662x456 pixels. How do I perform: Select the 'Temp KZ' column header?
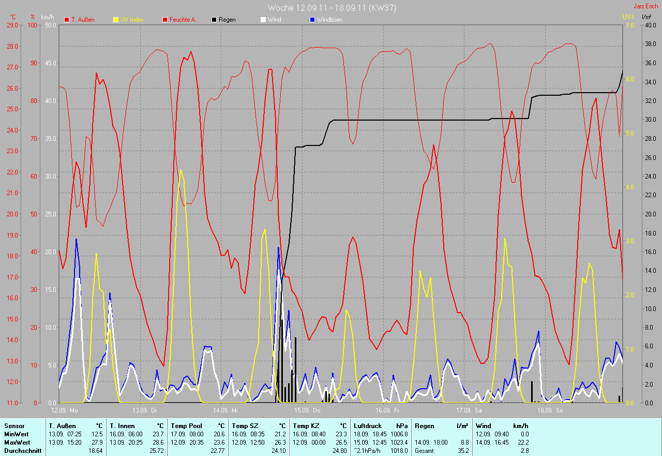tap(306, 425)
